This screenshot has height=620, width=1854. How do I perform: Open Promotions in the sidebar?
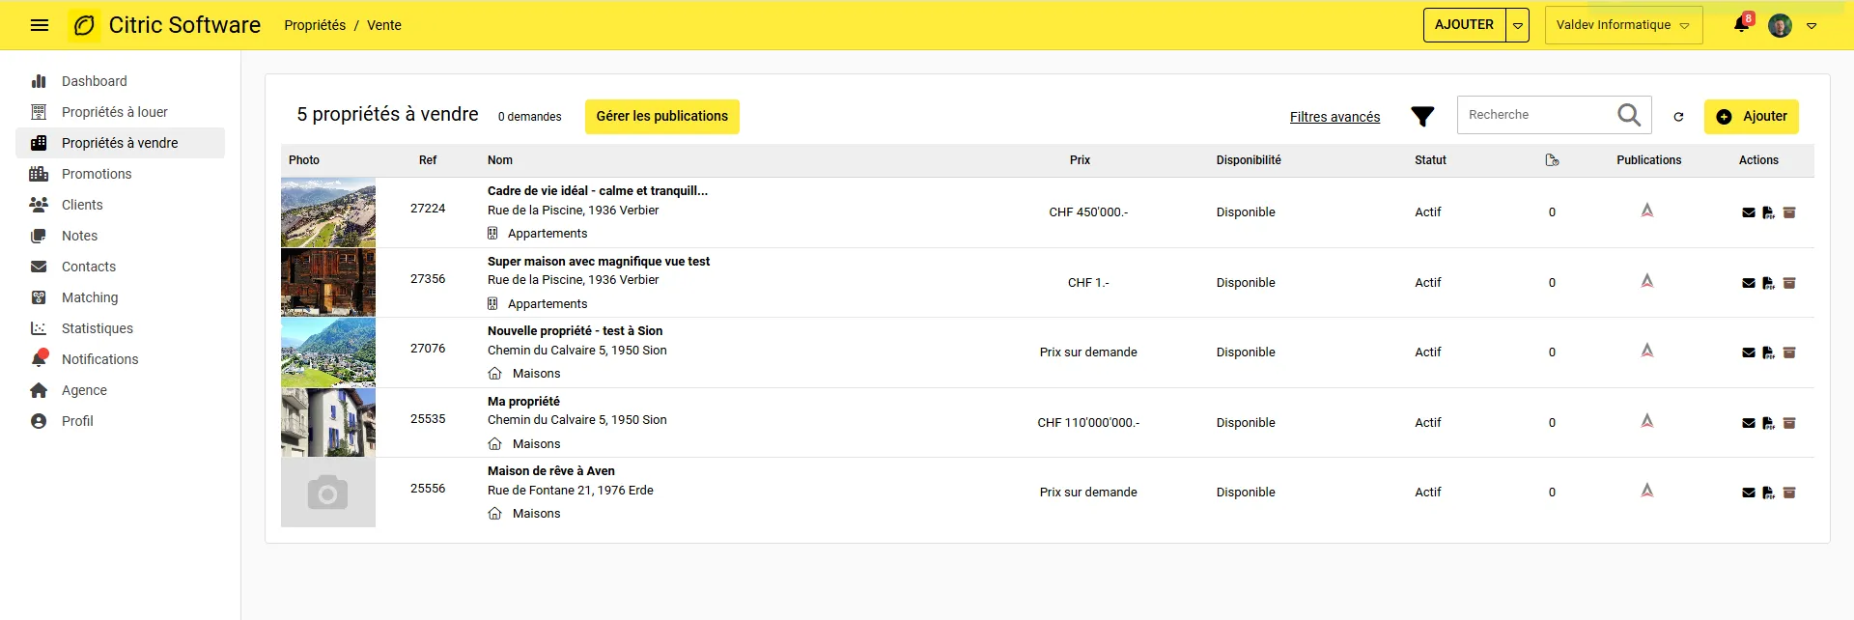(121, 174)
